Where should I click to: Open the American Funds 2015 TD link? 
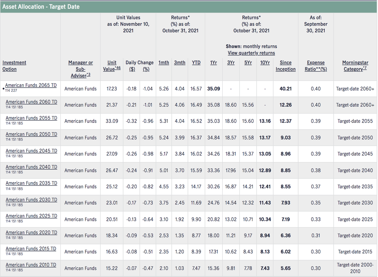(x=31, y=248)
